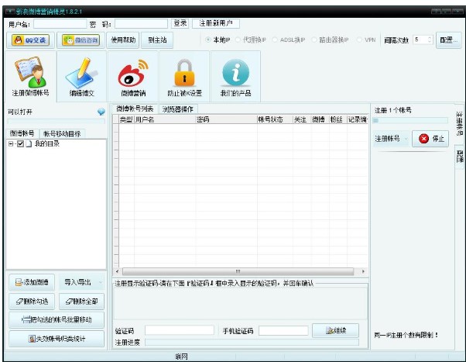Open 防止被K设置 lock settings icon
The width and height of the screenshot is (466, 362).
pyautogui.click(x=184, y=75)
